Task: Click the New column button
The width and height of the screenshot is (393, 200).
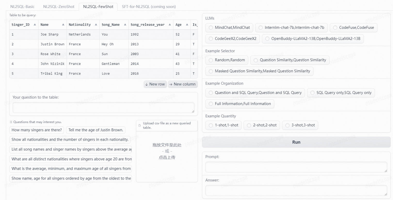Action: coord(182,84)
